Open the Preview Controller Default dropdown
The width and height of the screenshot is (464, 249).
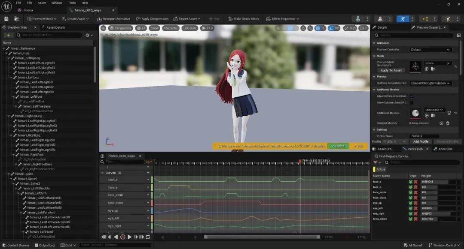430,50
